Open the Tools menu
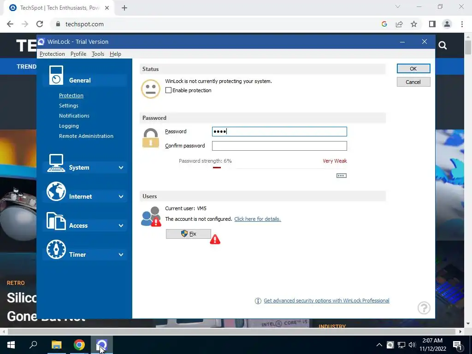 [98, 54]
